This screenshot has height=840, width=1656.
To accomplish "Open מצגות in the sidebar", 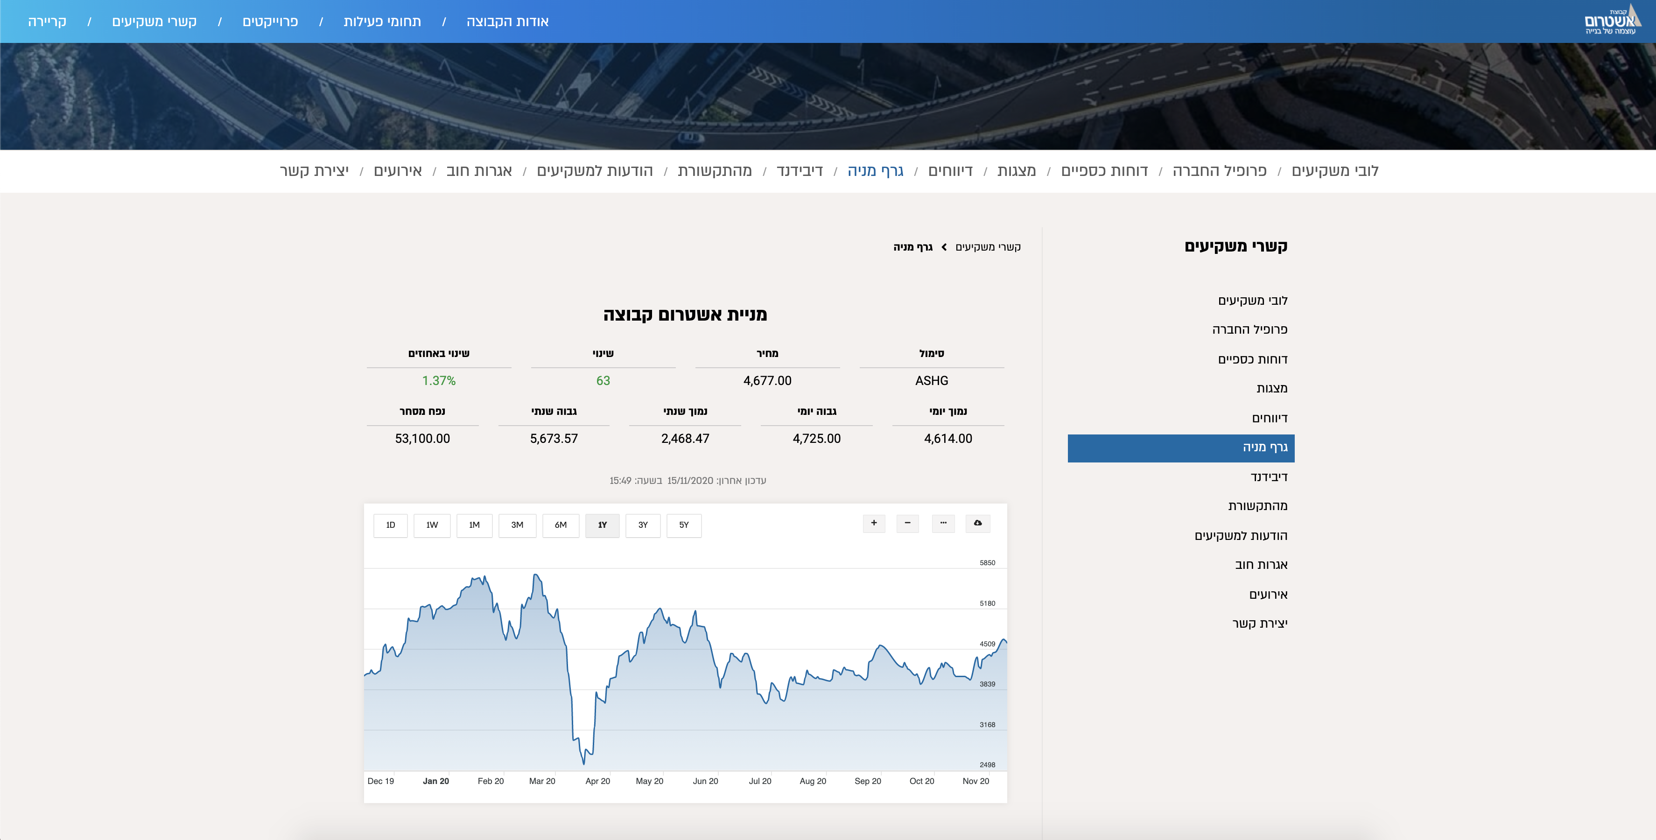I will [1271, 388].
